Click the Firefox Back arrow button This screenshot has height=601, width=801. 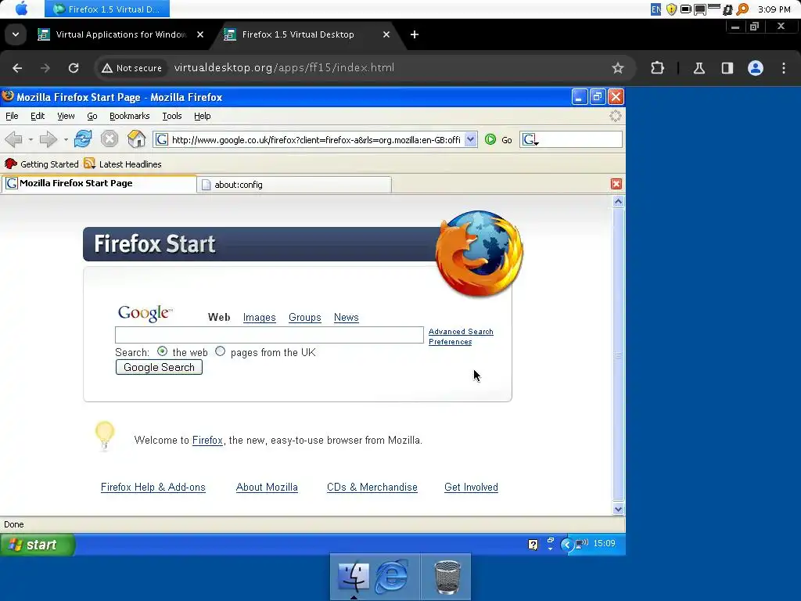pos(14,139)
